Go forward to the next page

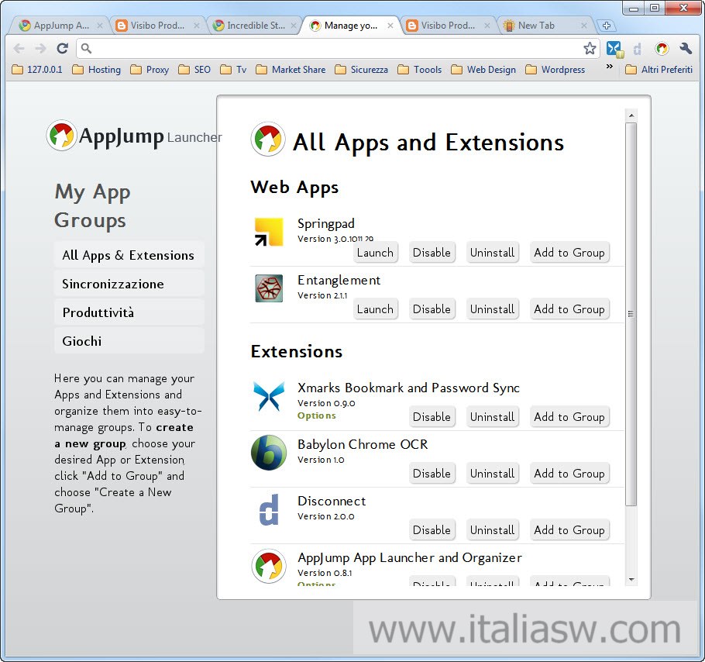click(x=40, y=49)
